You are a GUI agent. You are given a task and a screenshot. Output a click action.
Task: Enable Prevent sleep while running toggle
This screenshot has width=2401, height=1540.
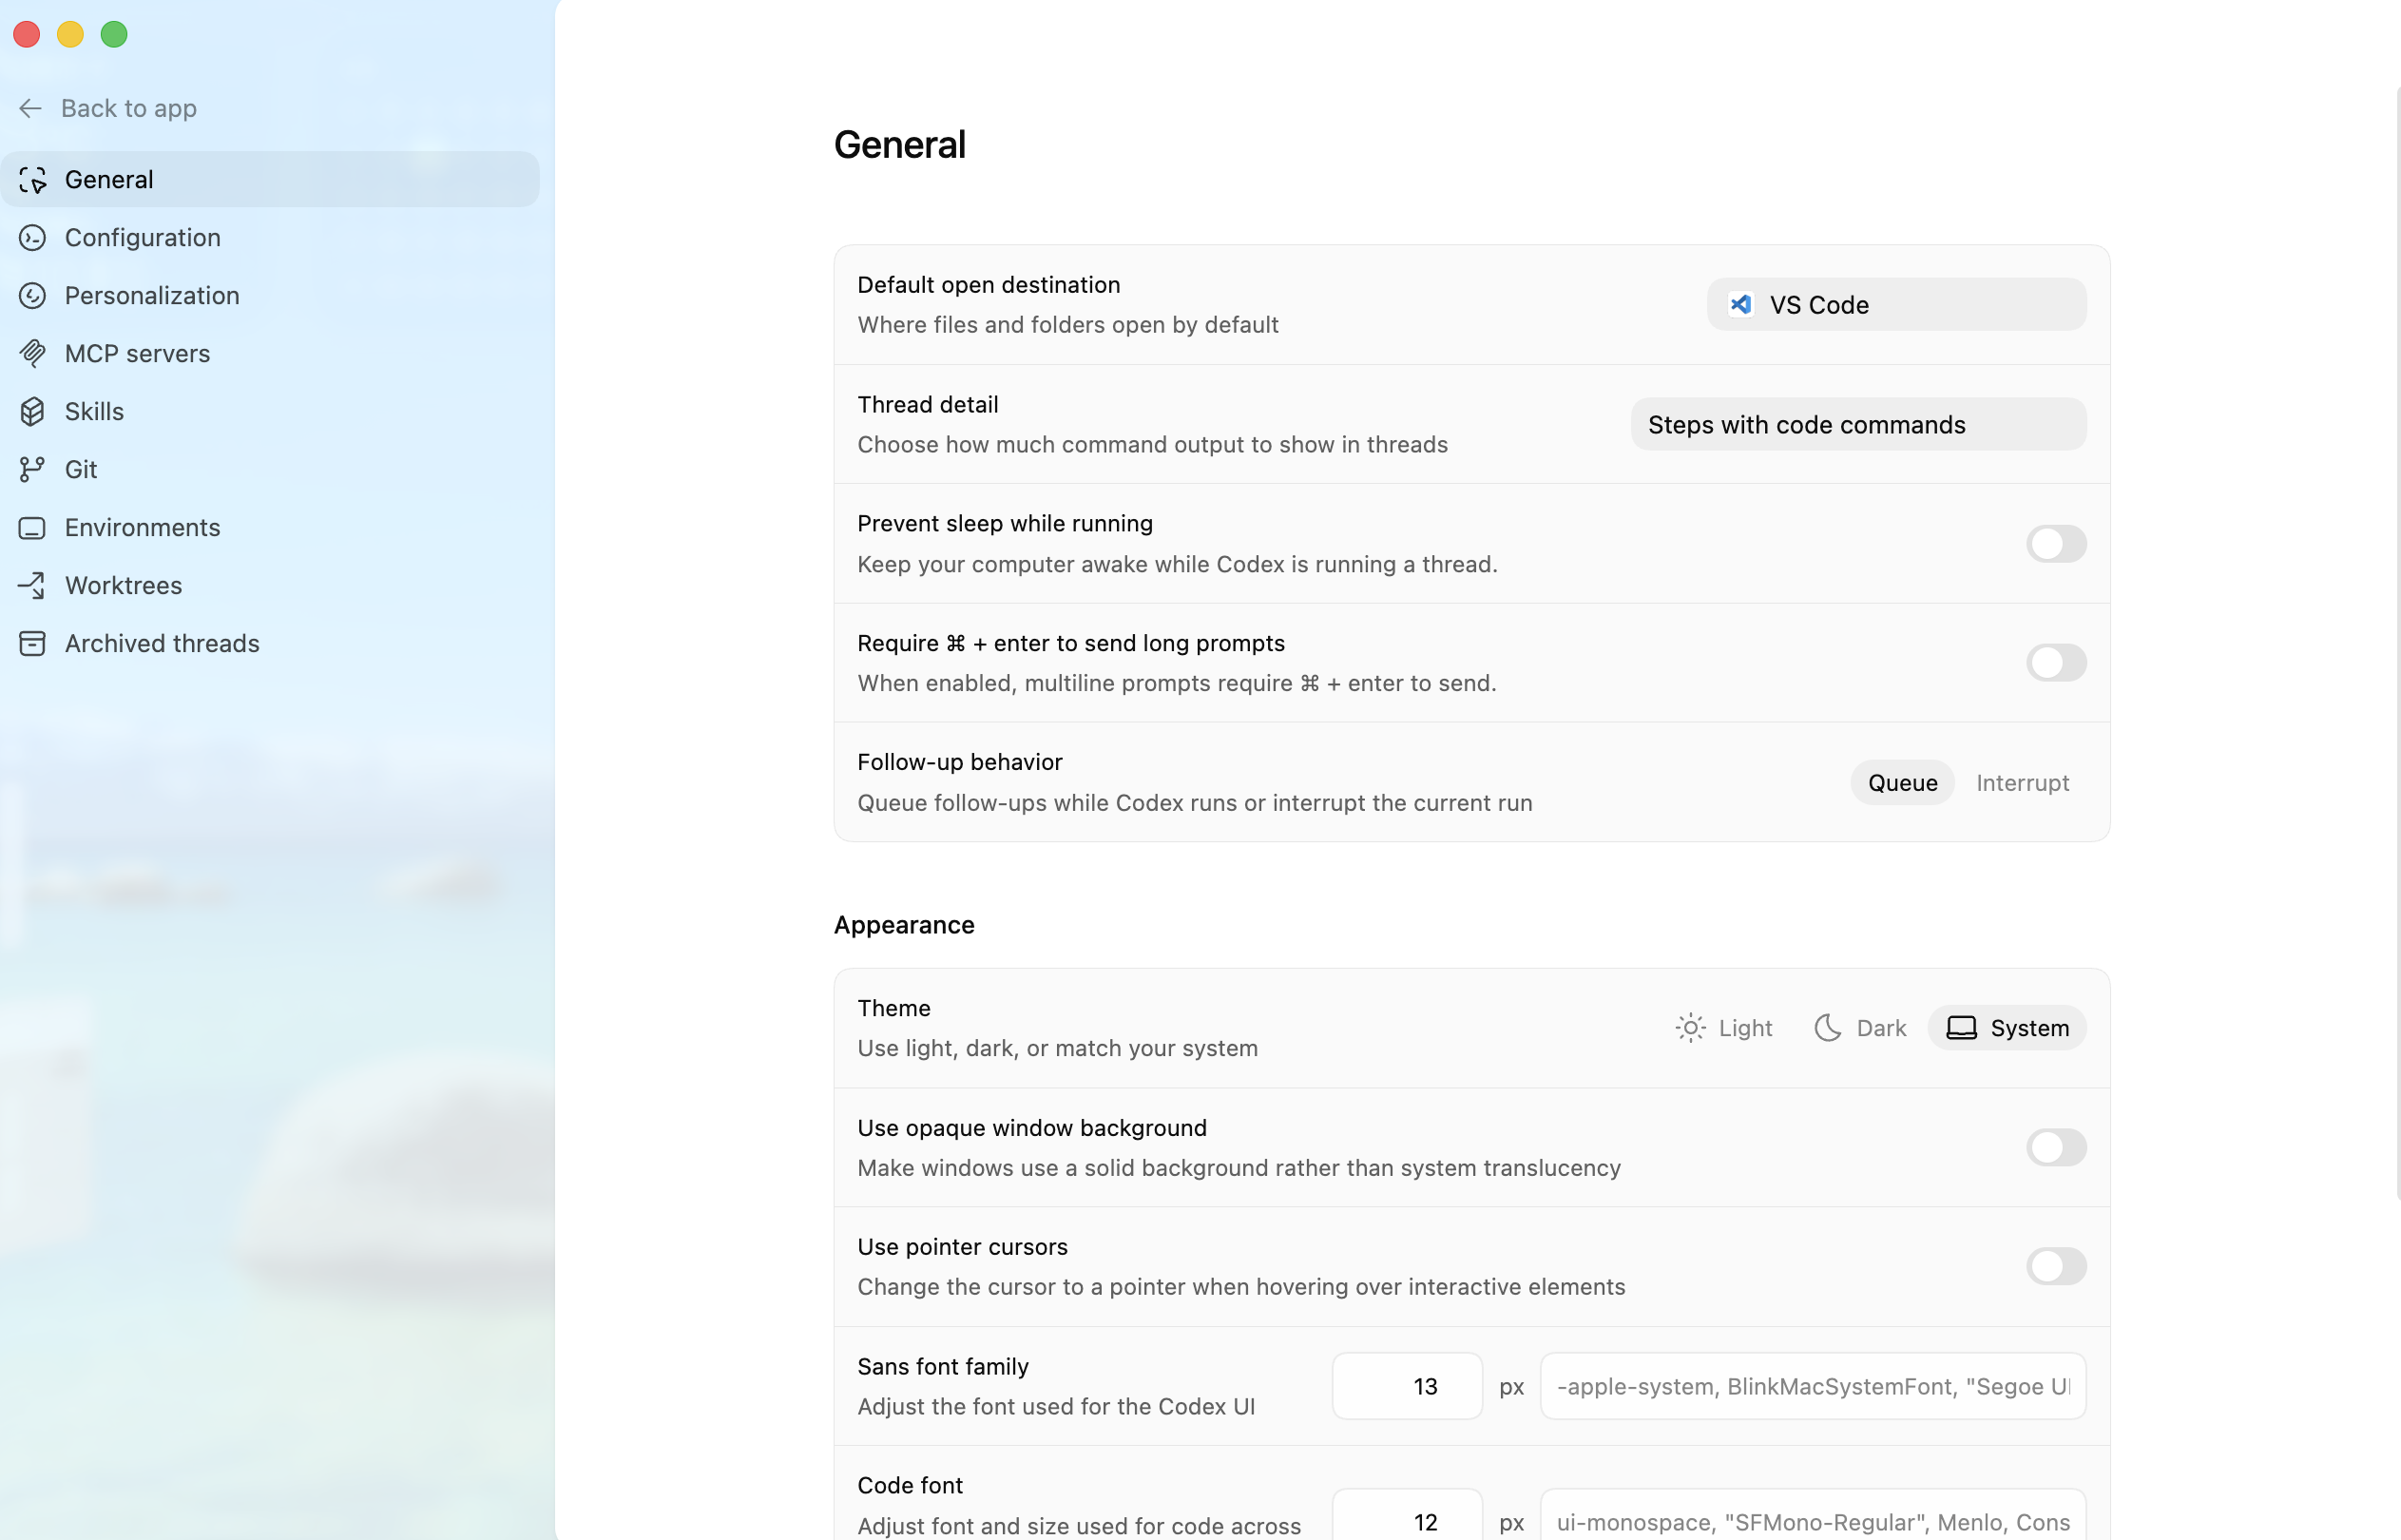(2055, 544)
